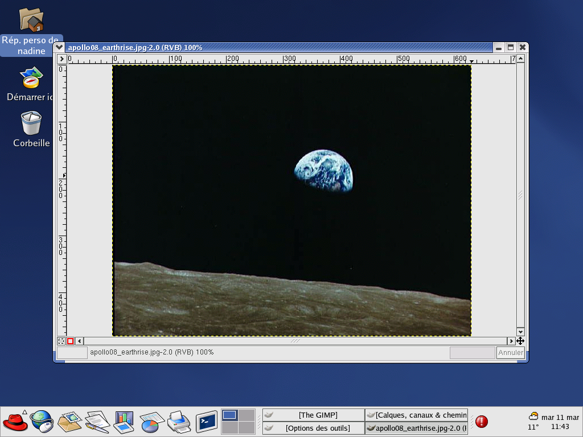This screenshot has width=583, height=437.
Task: Click the temperature reading '11°'
Action: [x=533, y=427]
